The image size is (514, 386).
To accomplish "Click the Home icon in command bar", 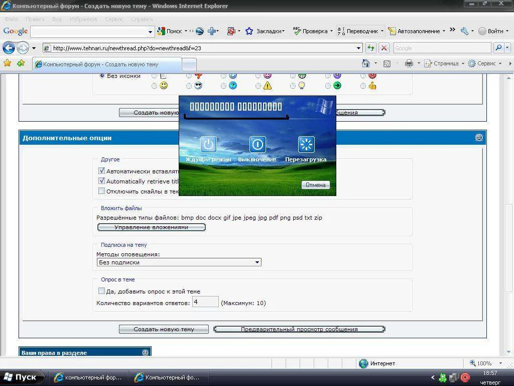I will click(x=366, y=63).
